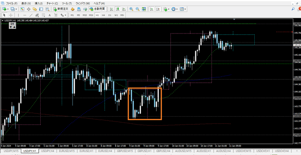Open the profiles icon
This screenshot has height=155, width=301.
(13, 9)
